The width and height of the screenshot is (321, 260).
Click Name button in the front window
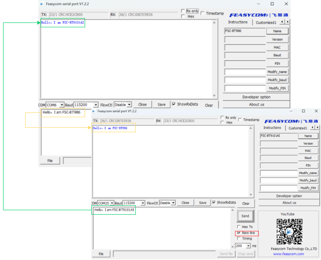point(308,136)
